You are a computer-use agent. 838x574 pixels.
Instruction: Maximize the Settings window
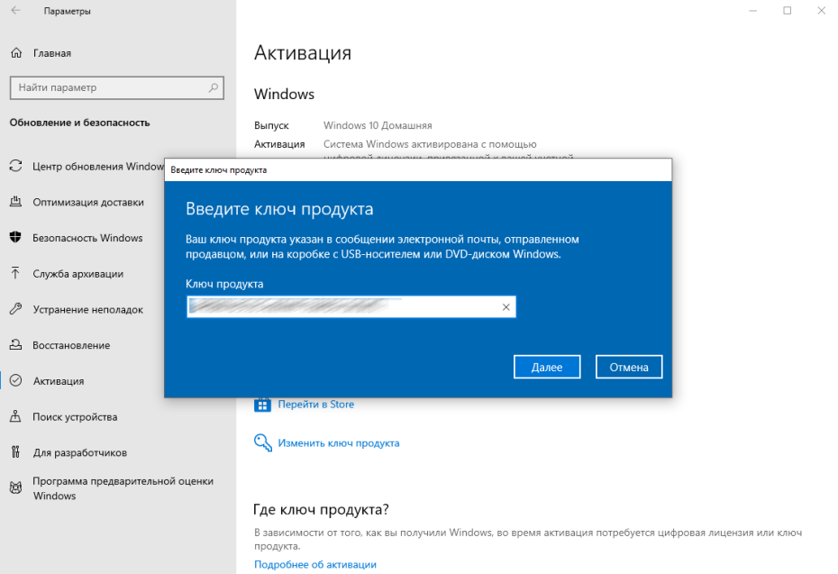(x=788, y=10)
